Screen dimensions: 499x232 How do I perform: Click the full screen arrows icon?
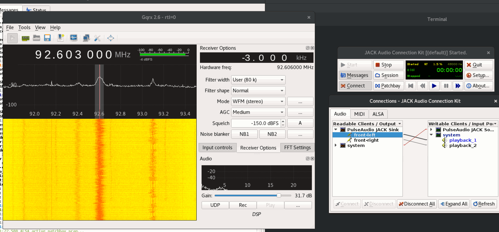[x=111, y=38]
